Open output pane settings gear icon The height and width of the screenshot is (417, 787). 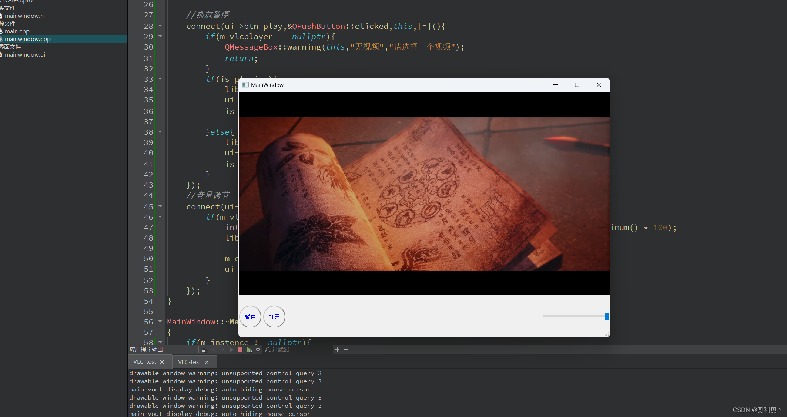(258, 350)
